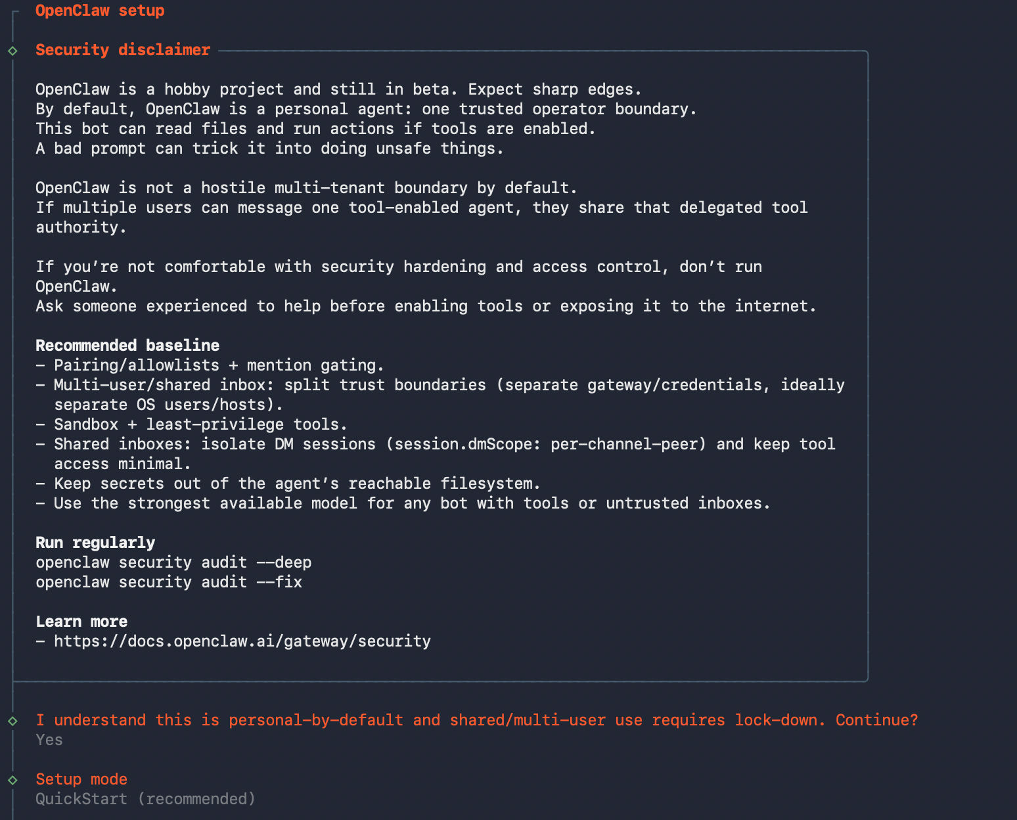Click the openclaw security audit --fix command
The width and height of the screenshot is (1017, 820).
(x=169, y=582)
